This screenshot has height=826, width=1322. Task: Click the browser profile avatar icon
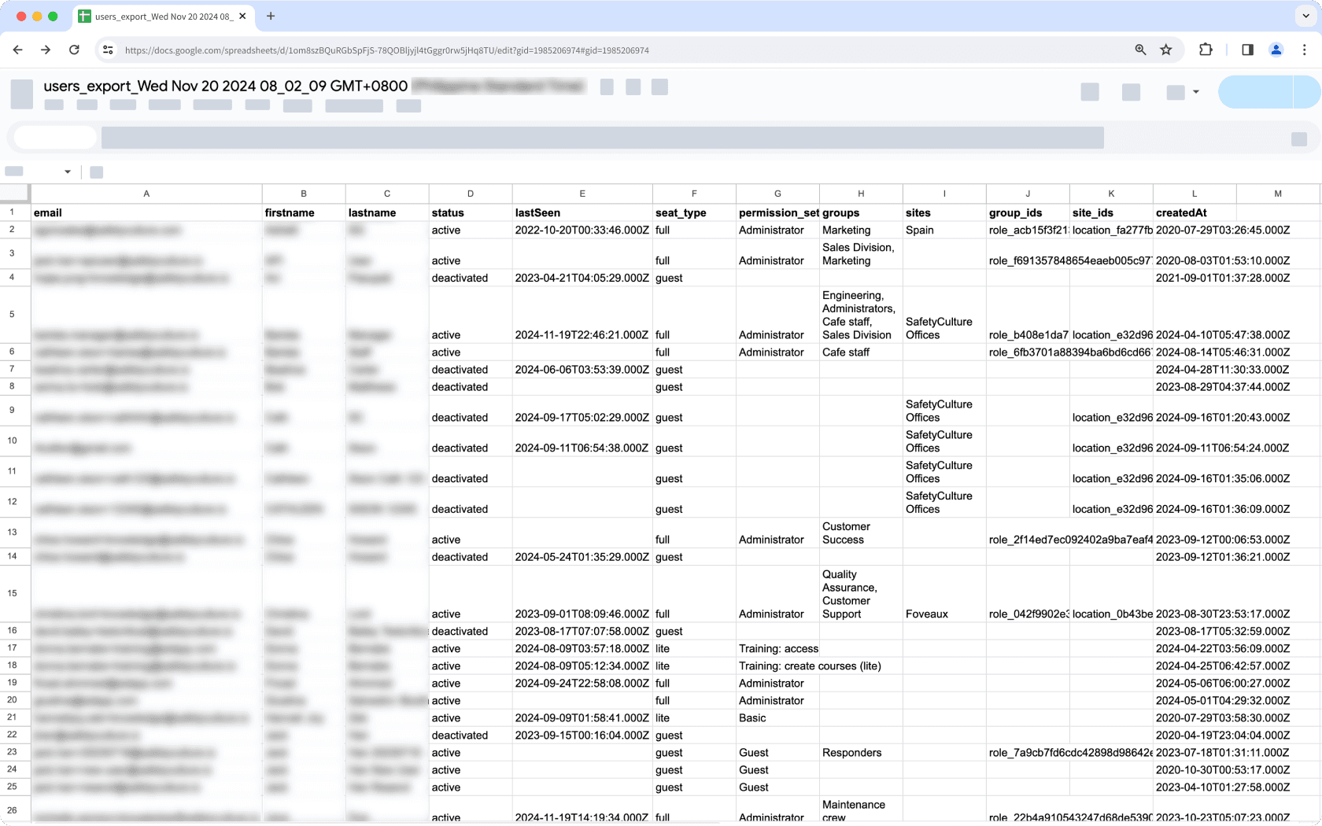tap(1276, 50)
